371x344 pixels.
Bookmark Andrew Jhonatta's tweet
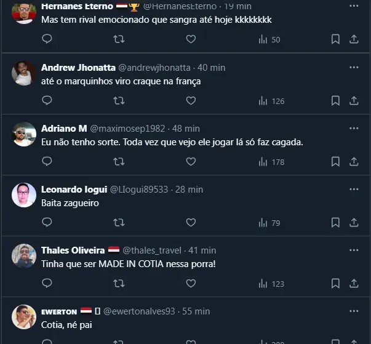[335, 100]
